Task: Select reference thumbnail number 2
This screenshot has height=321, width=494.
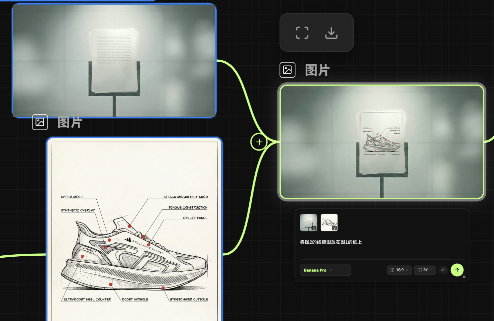Action: [329, 222]
